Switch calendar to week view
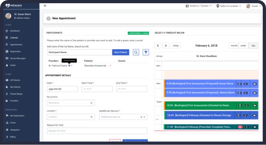 click(x=243, y=46)
